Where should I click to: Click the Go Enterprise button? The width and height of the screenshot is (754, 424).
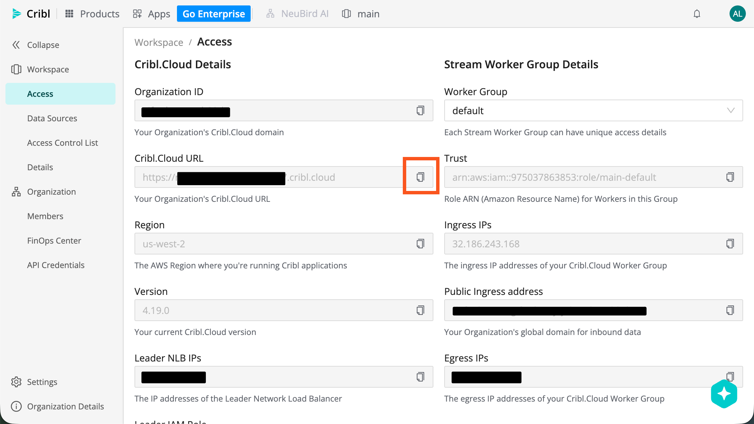coord(214,14)
